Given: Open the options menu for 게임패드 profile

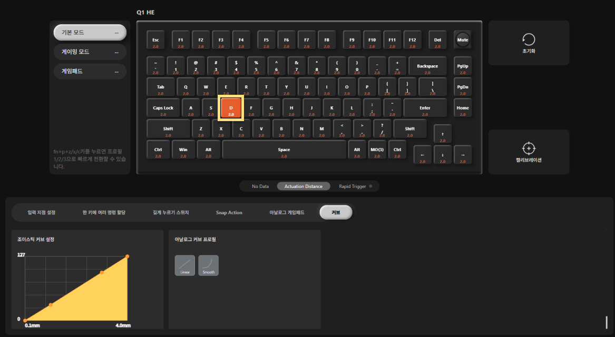Looking at the screenshot, I should (x=116, y=72).
